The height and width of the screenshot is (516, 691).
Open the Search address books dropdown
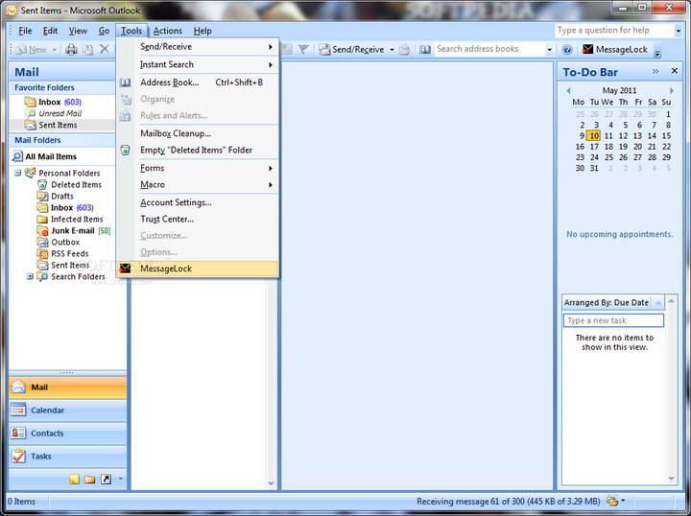[549, 49]
